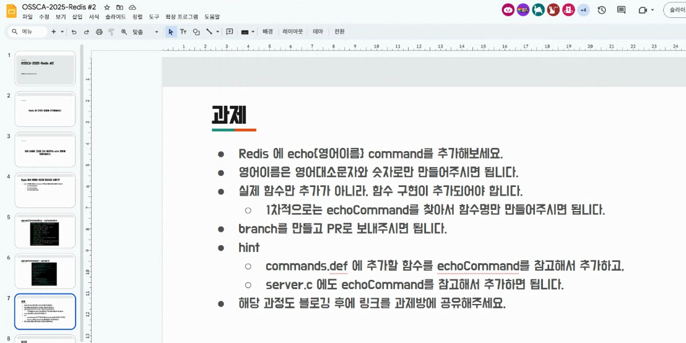Check the cloud document status icon
686x343 pixels.
(132, 7)
